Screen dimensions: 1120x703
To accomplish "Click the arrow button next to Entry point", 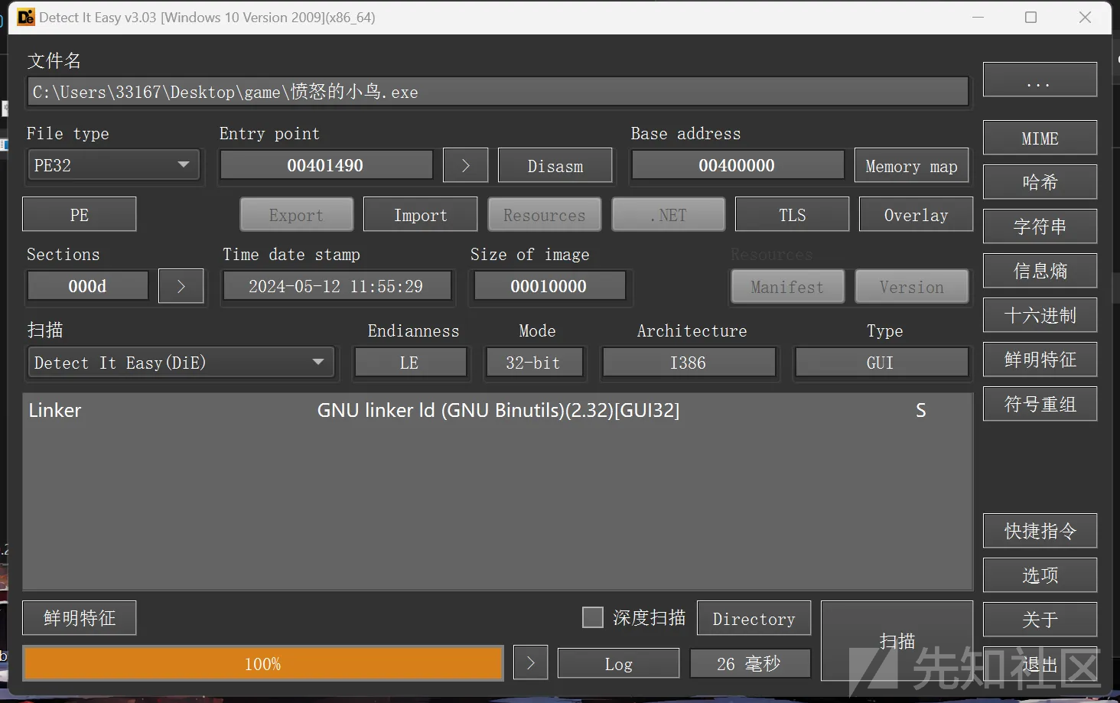I will (465, 166).
